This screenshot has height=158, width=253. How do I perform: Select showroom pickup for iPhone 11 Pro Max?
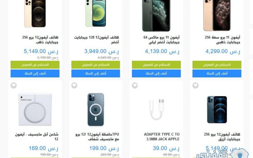pyautogui.click(x=156, y=65)
